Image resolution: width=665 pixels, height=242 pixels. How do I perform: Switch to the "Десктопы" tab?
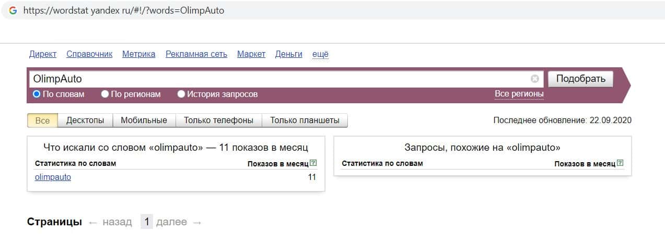click(85, 120)
